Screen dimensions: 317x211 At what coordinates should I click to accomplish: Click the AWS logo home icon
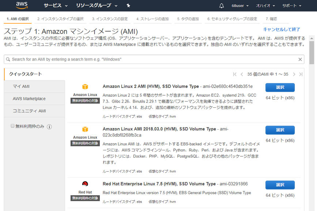tap(22, 5)
